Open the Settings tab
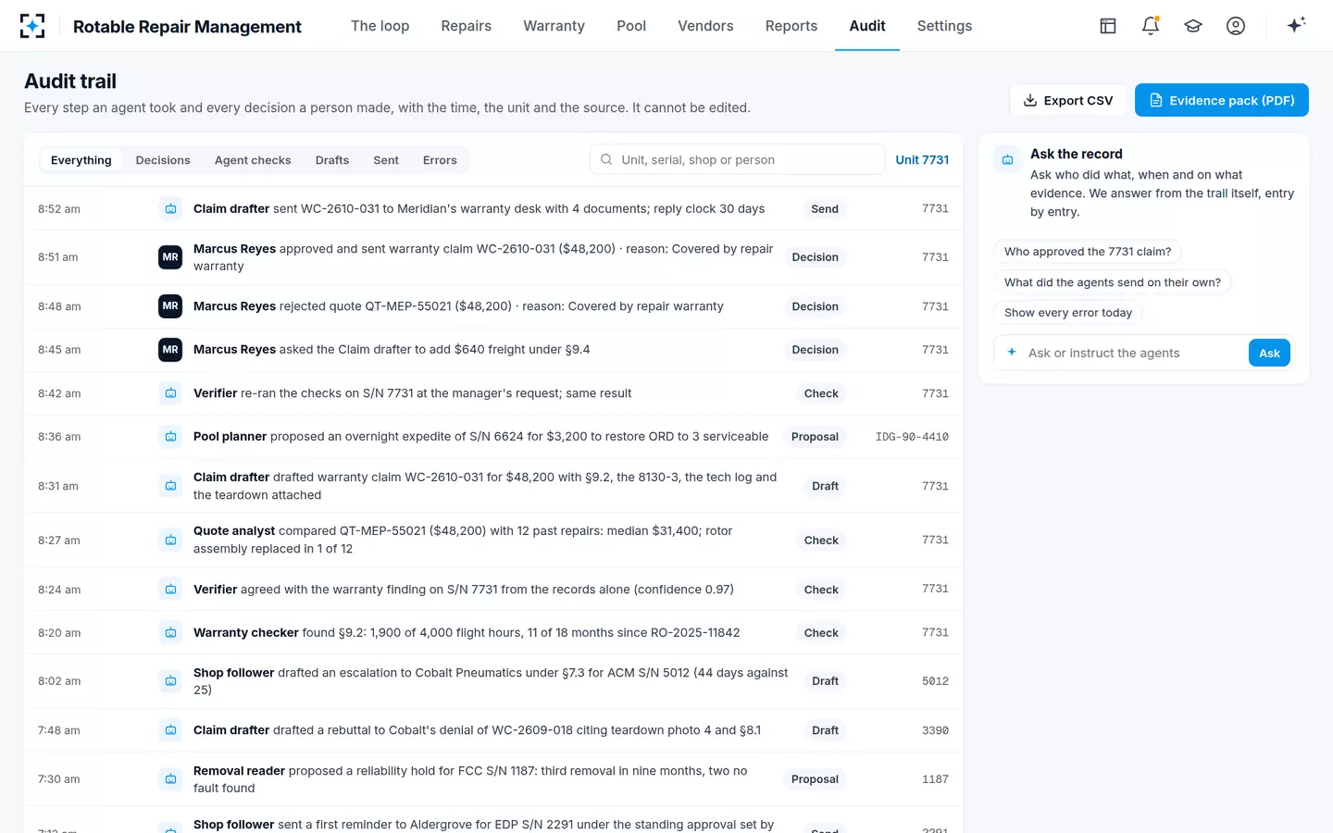Viewport: 1333px width, 833px height. pos(944,26)
